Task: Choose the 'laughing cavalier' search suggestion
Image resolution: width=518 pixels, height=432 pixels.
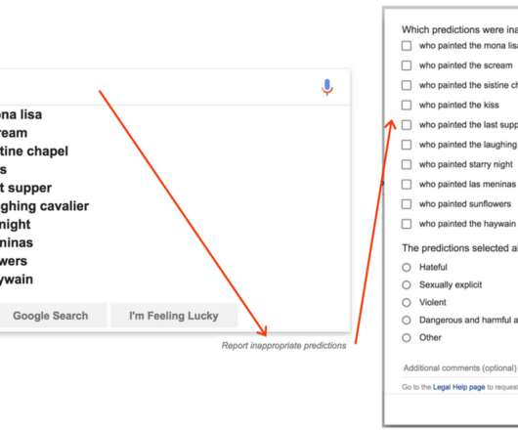Action: click(x=44, y=206)
